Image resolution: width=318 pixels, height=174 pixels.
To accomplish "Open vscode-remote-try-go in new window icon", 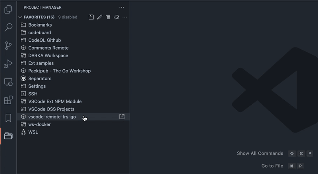I will pyautogui.click(x=122, y=117).
